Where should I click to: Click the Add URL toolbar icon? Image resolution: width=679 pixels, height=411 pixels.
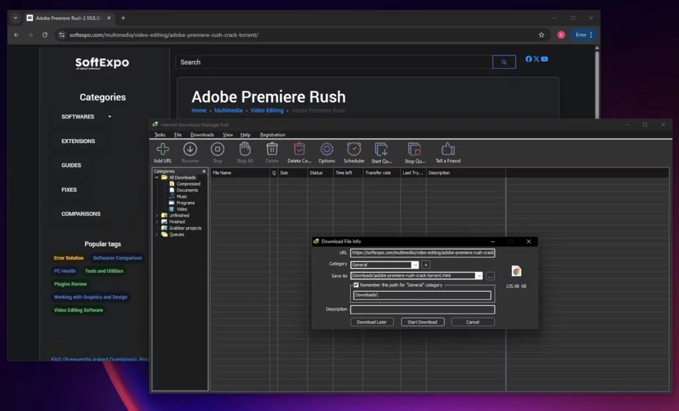[x=162, y=150]
